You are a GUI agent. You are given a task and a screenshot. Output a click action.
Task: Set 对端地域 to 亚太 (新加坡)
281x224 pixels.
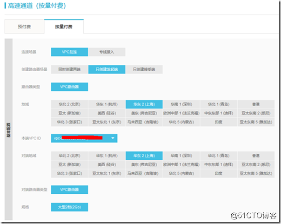[x=69, y=165]
